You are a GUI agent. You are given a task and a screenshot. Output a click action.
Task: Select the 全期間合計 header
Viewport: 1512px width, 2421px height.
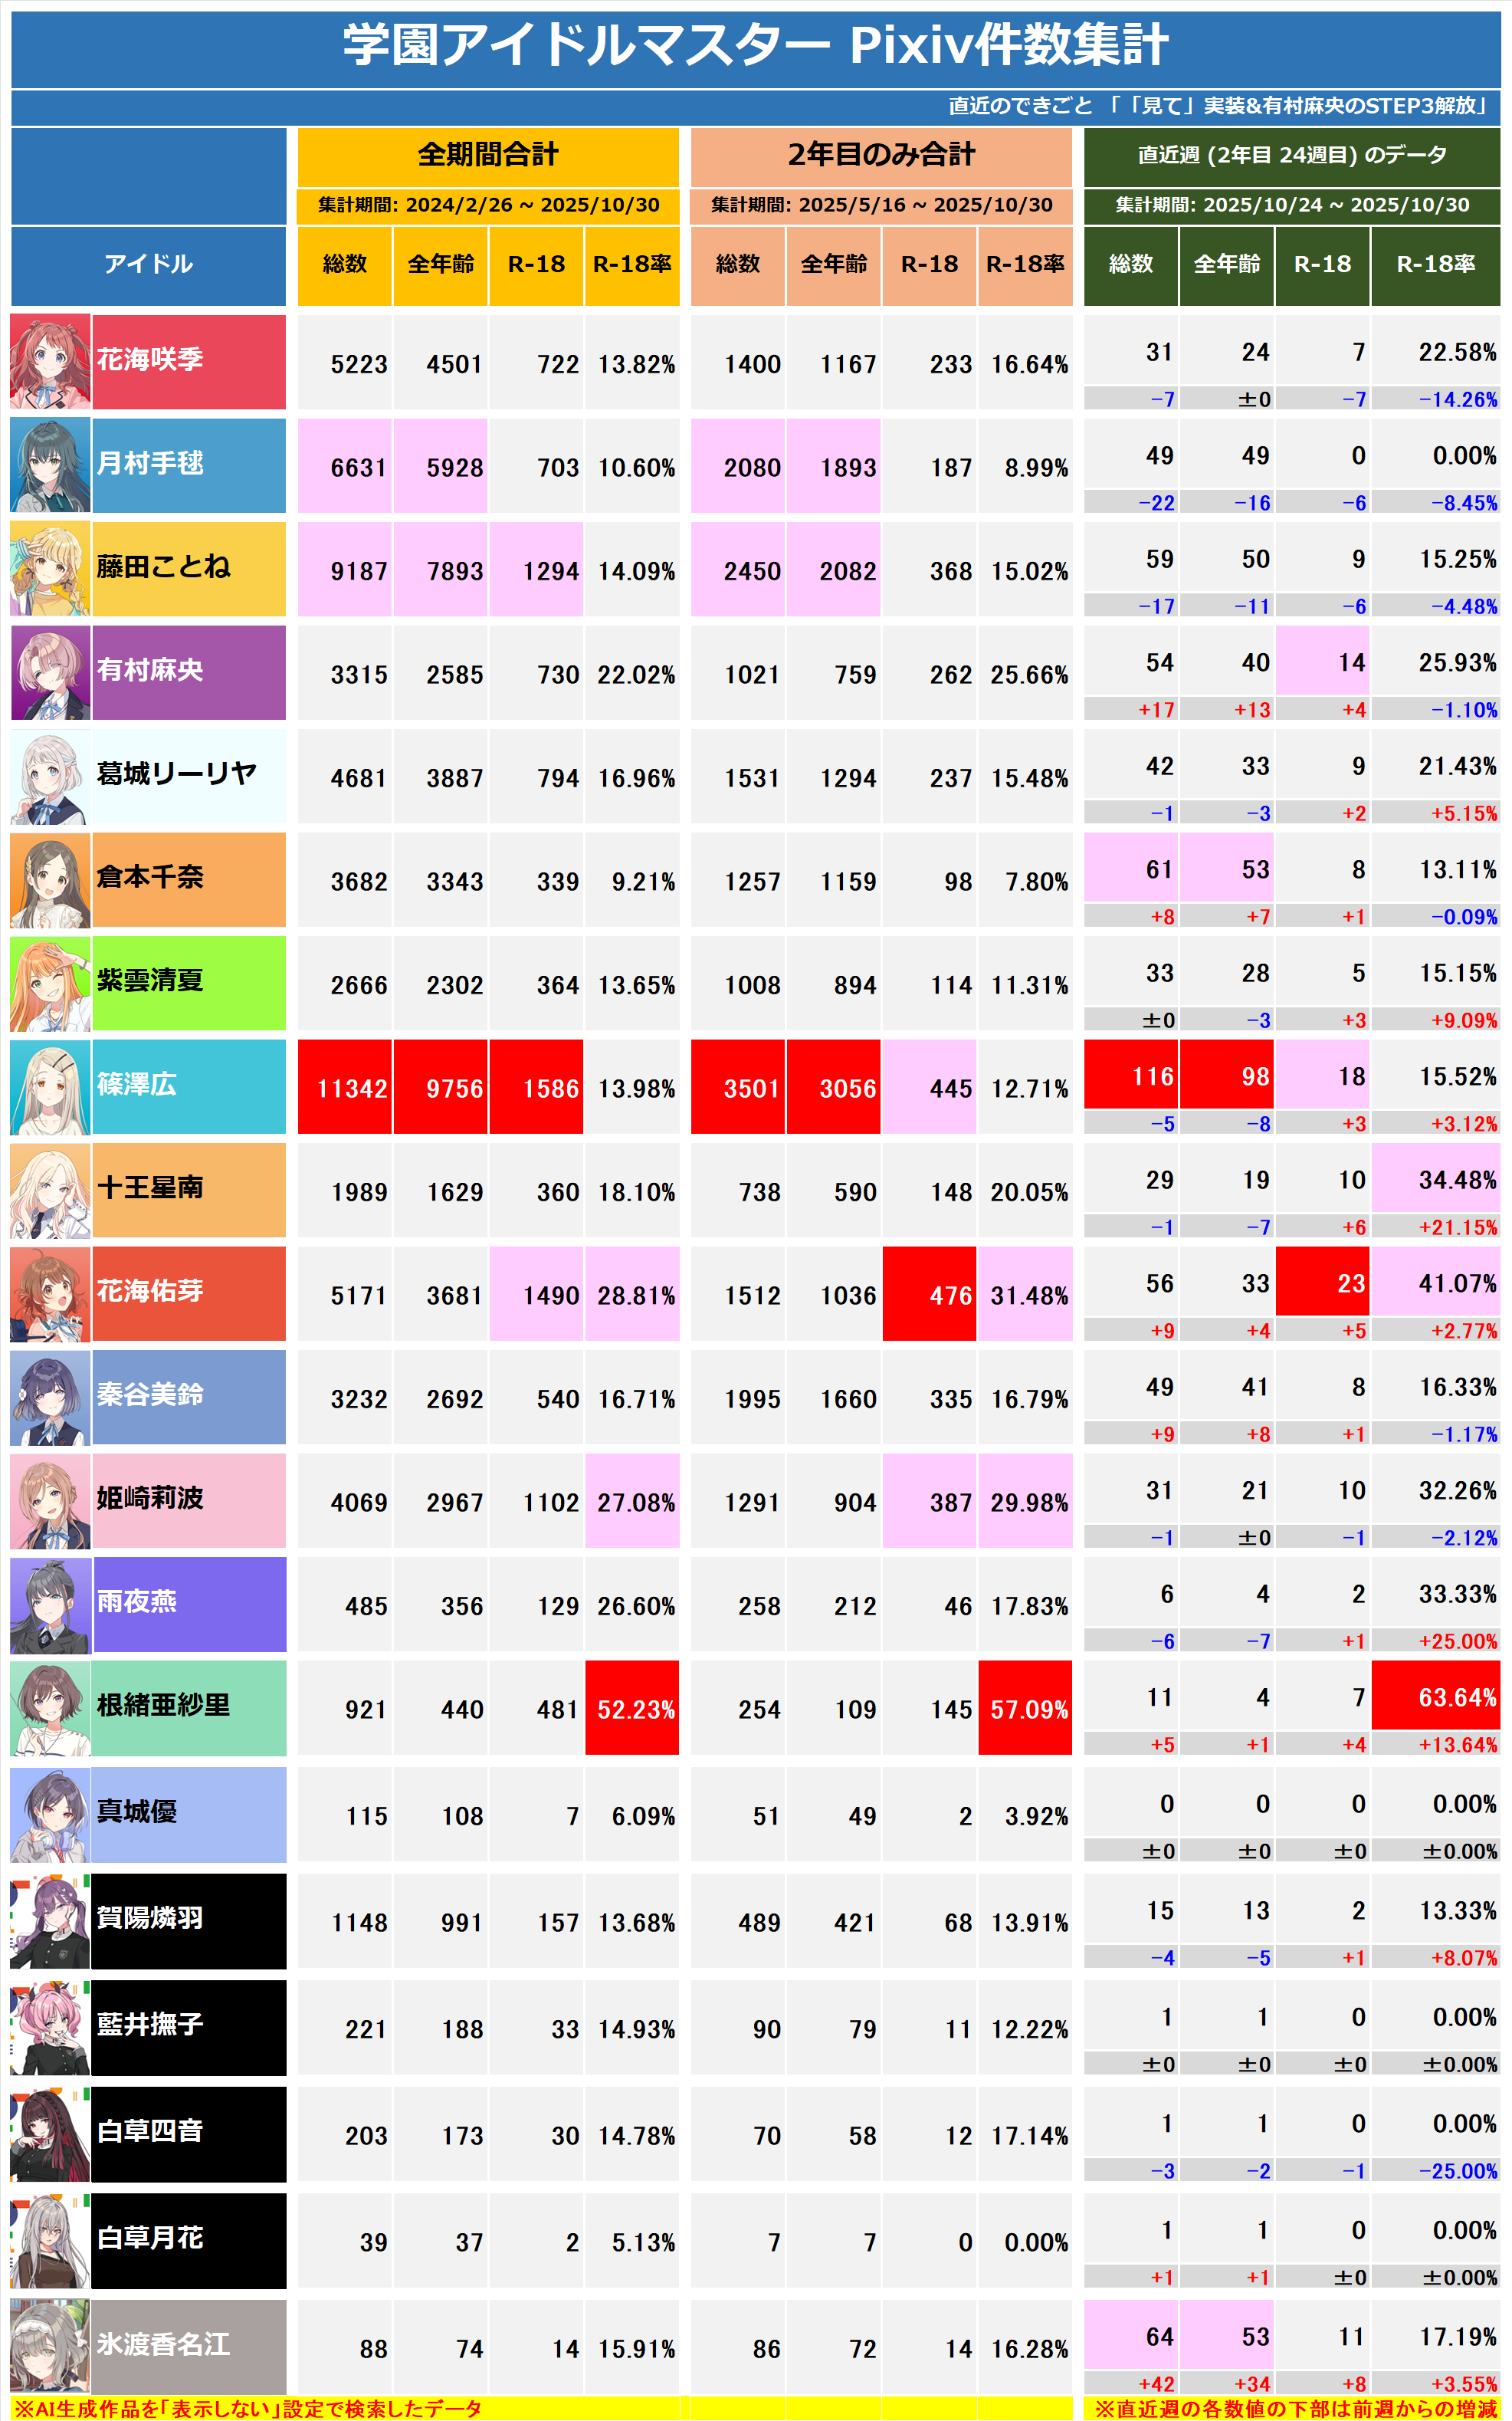[x=488, y=155]
